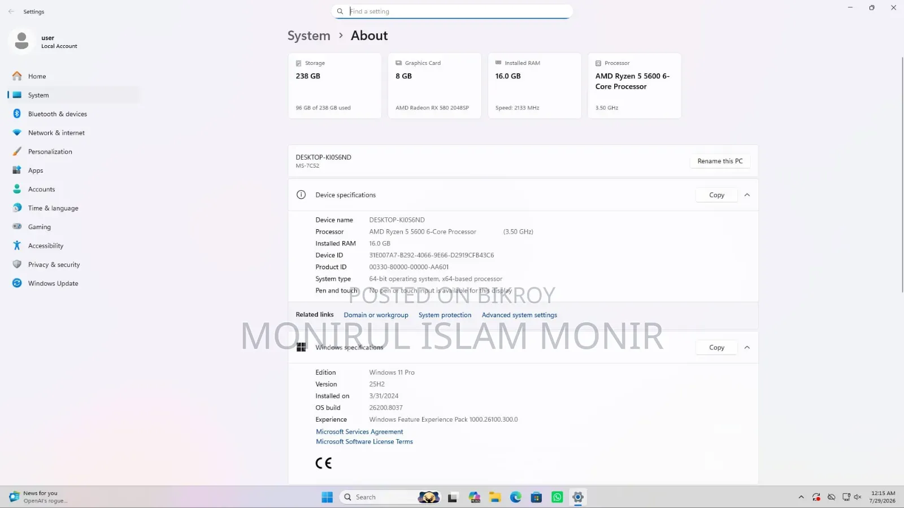Select System in the sidebar

(x=73, y=95)
